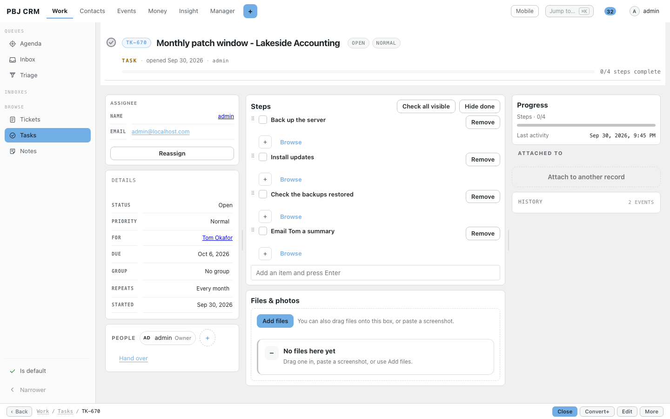Screen dimensions: 670x419
Task: Tick the Check the backups restored step
Action: (263, 194)
